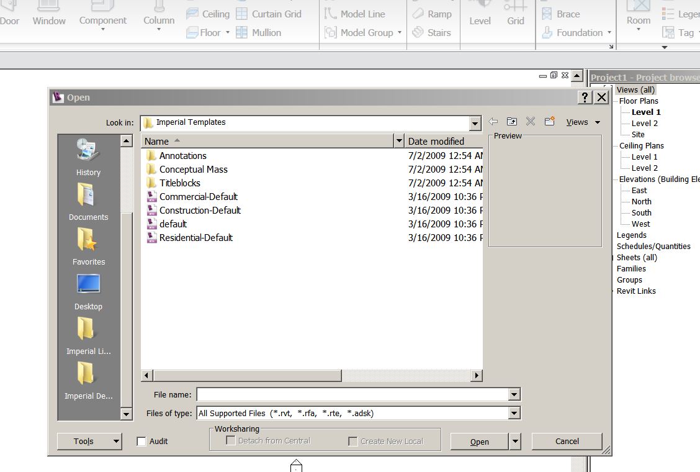This screenshot has width=700, height=472.
Task: Click the Level tool in ribbon
Action: click(480, 14)
